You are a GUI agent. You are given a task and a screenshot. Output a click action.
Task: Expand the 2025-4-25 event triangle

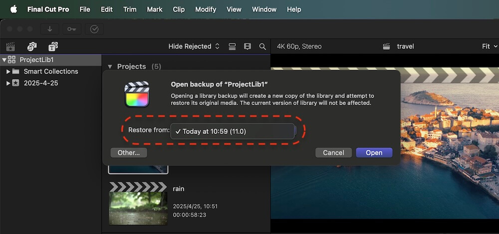pos(8,83)
